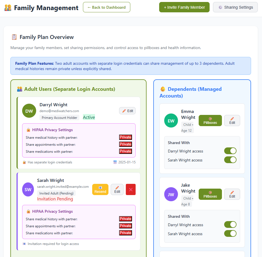Click the Back to Dashboard button
Image resolution: width=262 pixels, height=257 pixels.
tap(106, 7)
